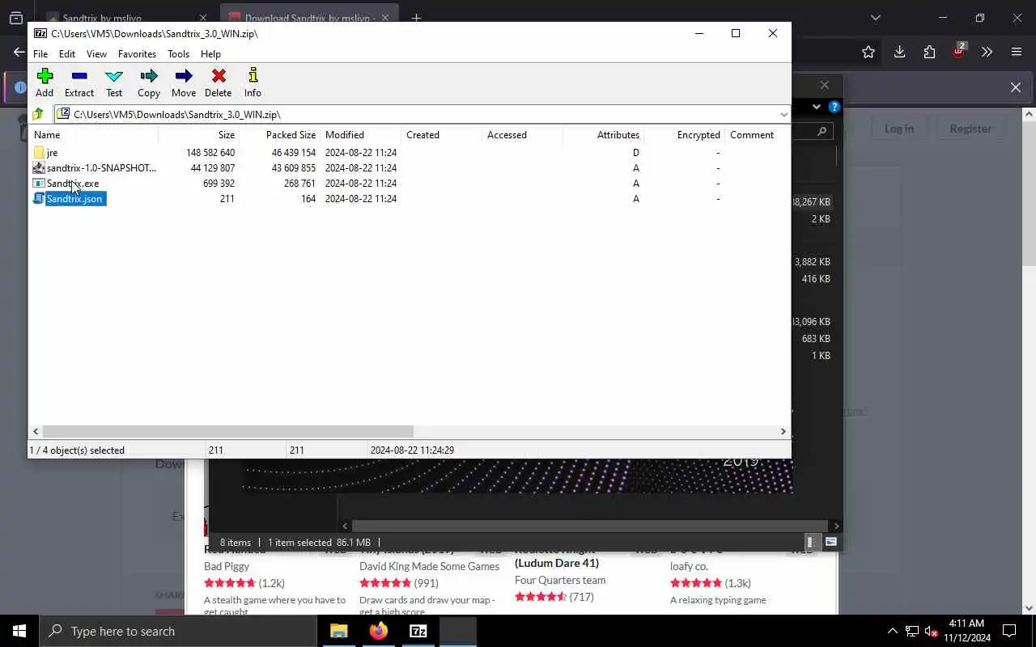Click the muted volume tray icon

pyautogui.click(x=932, y=631)
